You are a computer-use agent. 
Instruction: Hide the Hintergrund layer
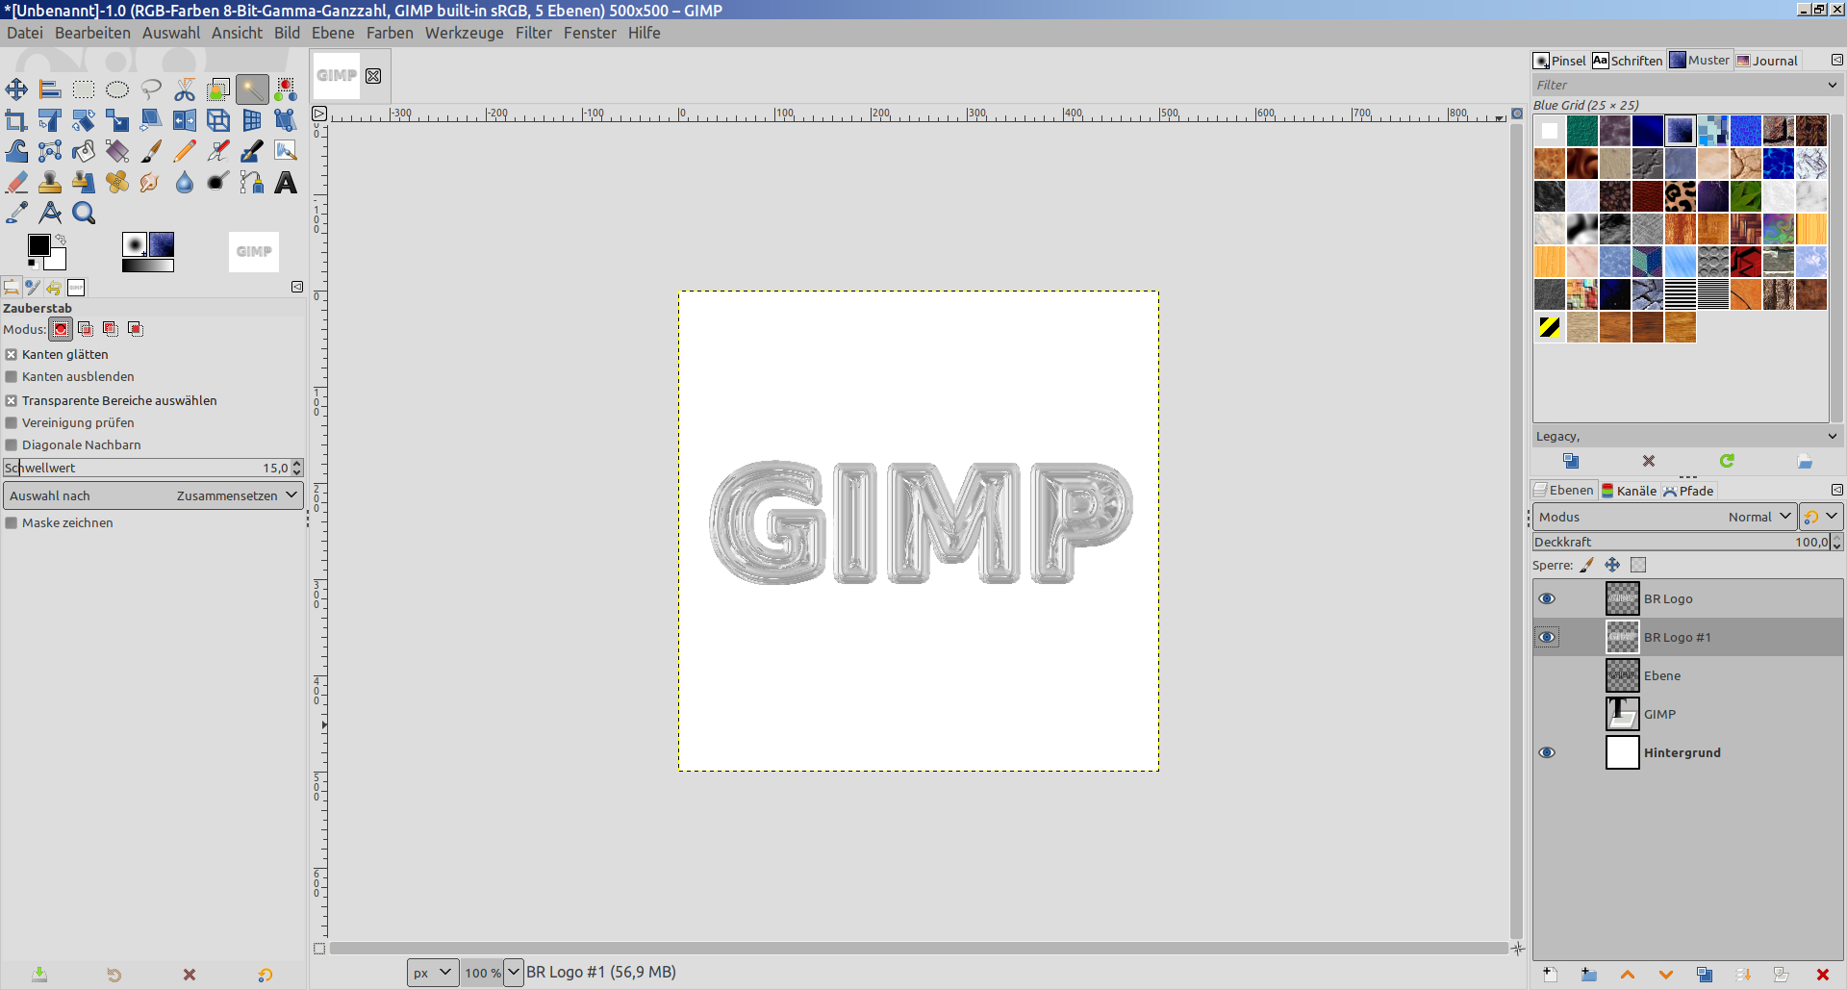coord(1547,752)
